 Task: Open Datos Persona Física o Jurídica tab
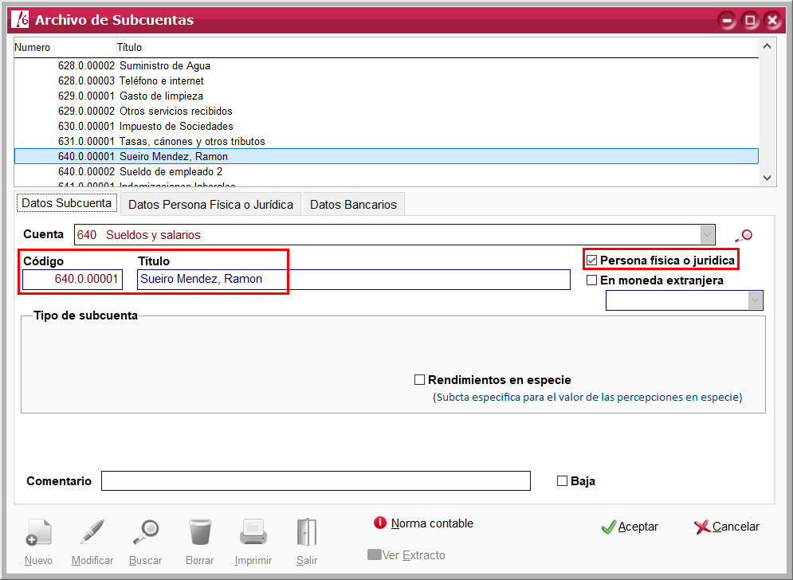coord(211,204)
